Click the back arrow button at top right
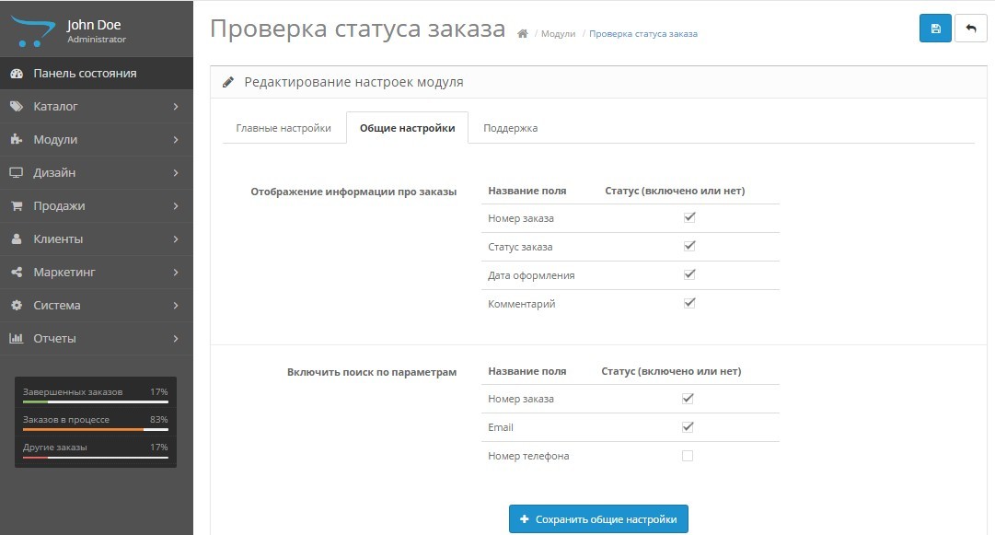The height and width of the screenshot is (535, 995). [x=970, y=29]
